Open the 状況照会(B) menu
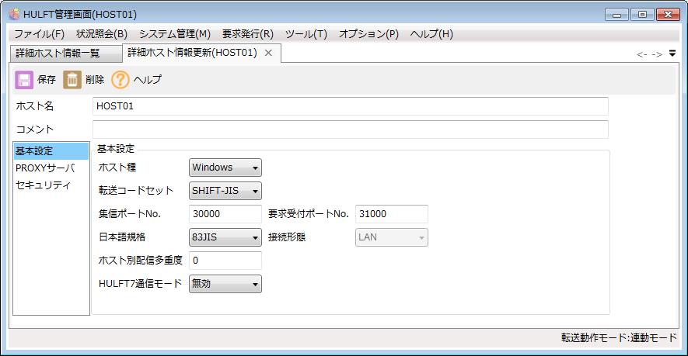Image resolution: width=688 pixels, height=356 pixels. (102, 34)
